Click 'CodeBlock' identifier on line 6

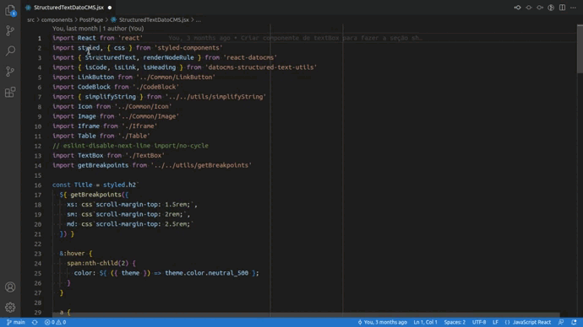pos(94,87)
